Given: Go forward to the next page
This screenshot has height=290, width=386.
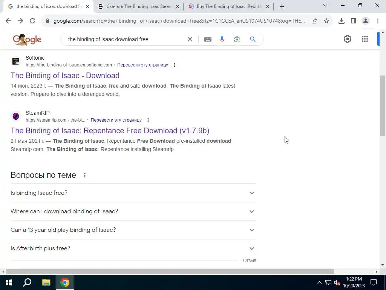Looking at the screenshot, I should coord(20,21).
